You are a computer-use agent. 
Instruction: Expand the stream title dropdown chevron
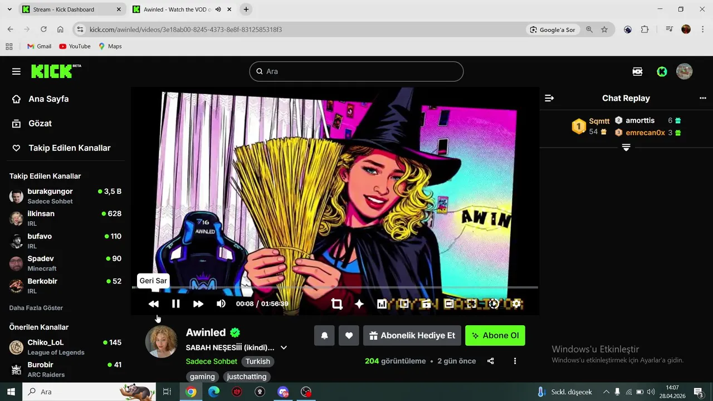[x=284, y=348]
